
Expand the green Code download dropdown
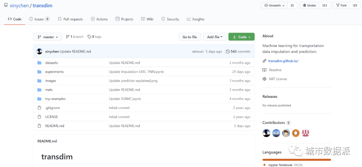point(241,37)
